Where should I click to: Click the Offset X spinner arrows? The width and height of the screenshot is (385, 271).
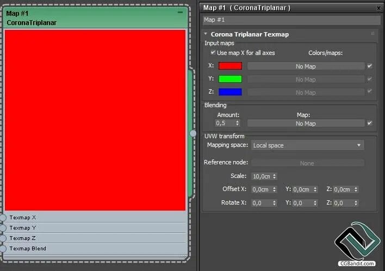(x=275, y=189)
